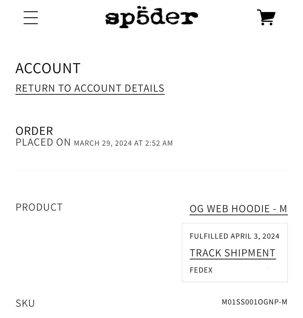Open the OG Web Hoodie - M product link
The height and width of the screenshot is (318, 303).
238,209
